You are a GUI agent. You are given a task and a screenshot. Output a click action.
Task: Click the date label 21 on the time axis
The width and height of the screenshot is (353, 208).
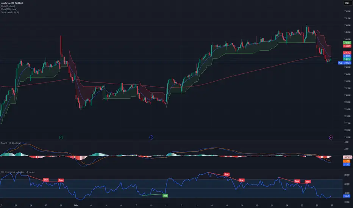(272, 205)
